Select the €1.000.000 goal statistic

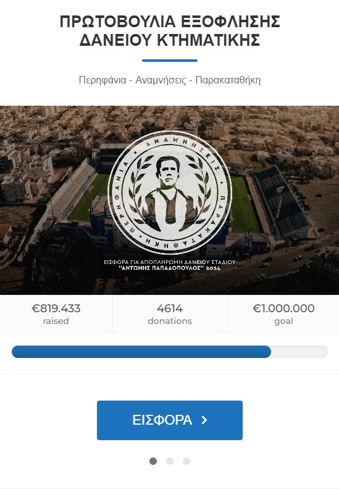283,313
